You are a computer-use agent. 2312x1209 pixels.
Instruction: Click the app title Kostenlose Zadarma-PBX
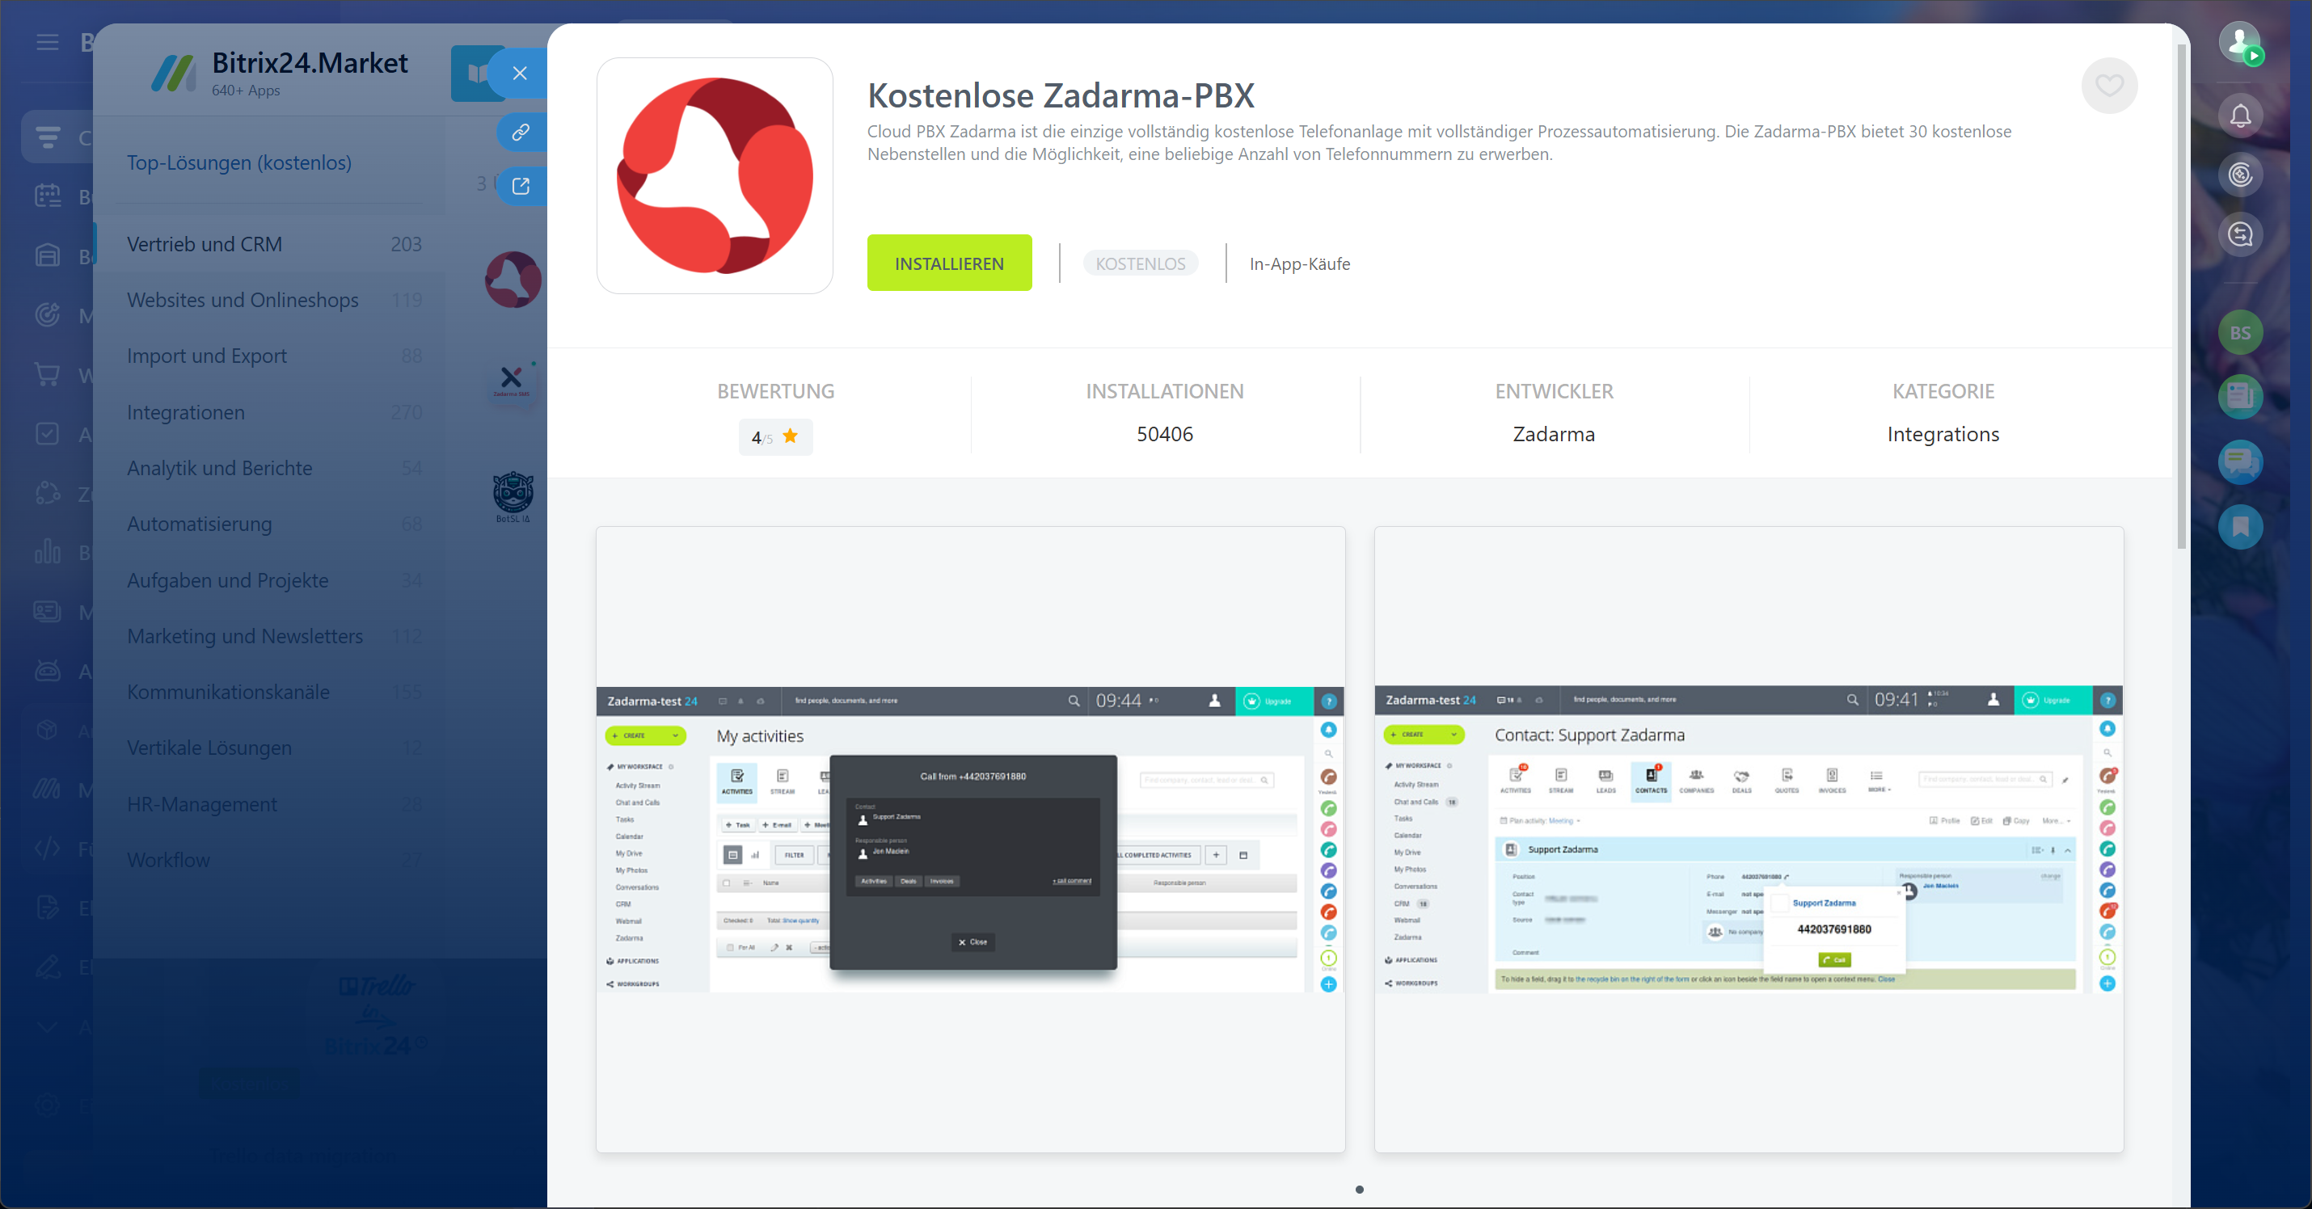click(1060, 95)
